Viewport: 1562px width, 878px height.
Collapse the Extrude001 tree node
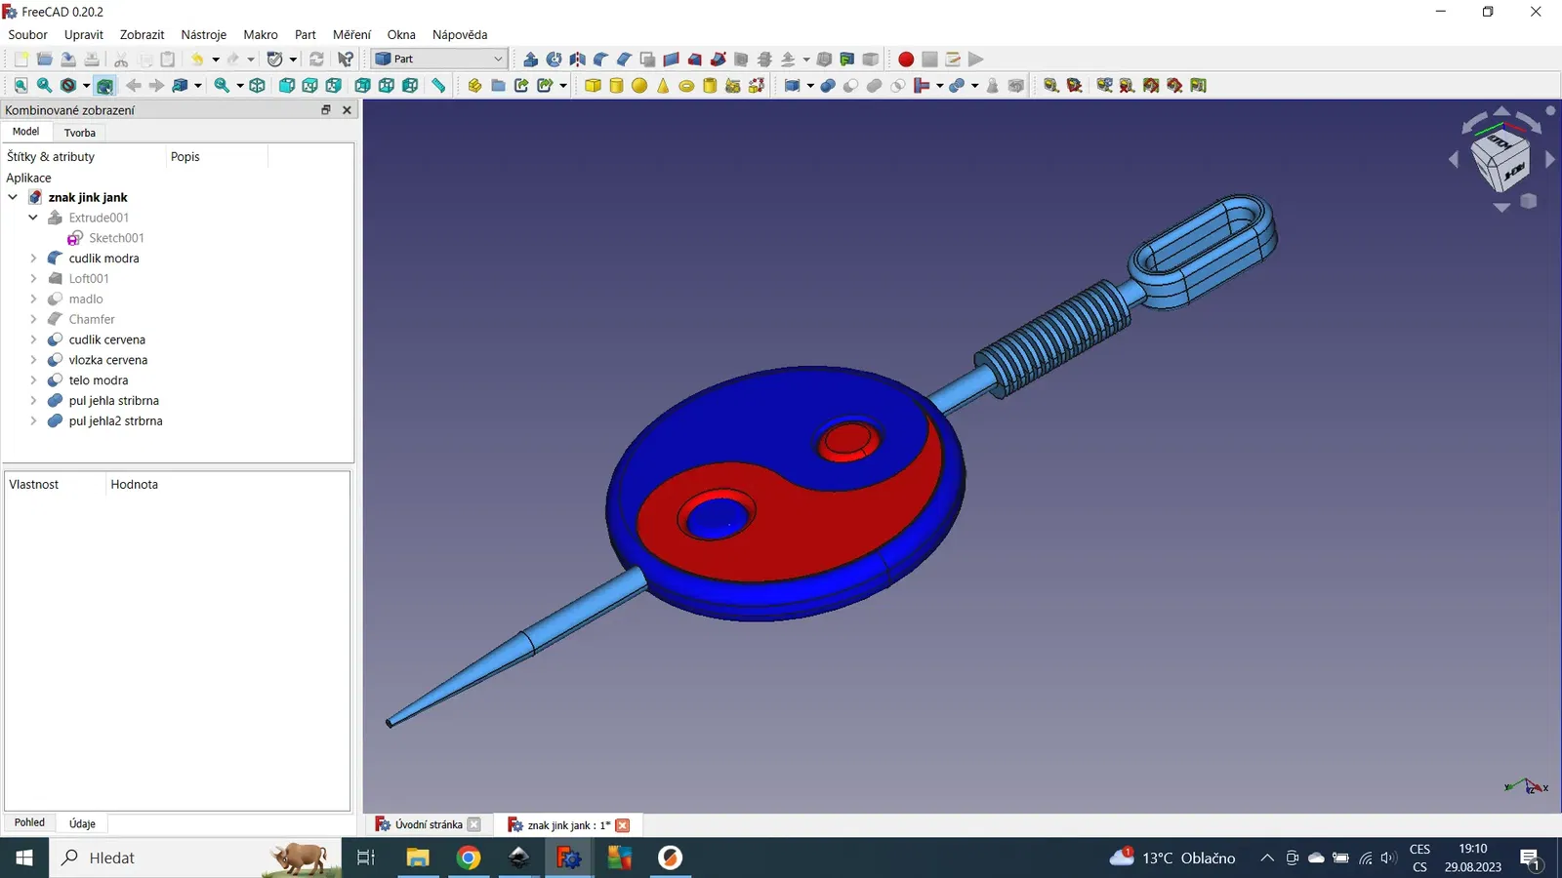[x=33, y=218]
